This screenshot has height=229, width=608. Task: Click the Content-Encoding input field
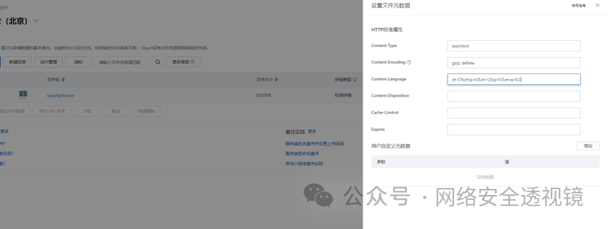coord(514,63)
